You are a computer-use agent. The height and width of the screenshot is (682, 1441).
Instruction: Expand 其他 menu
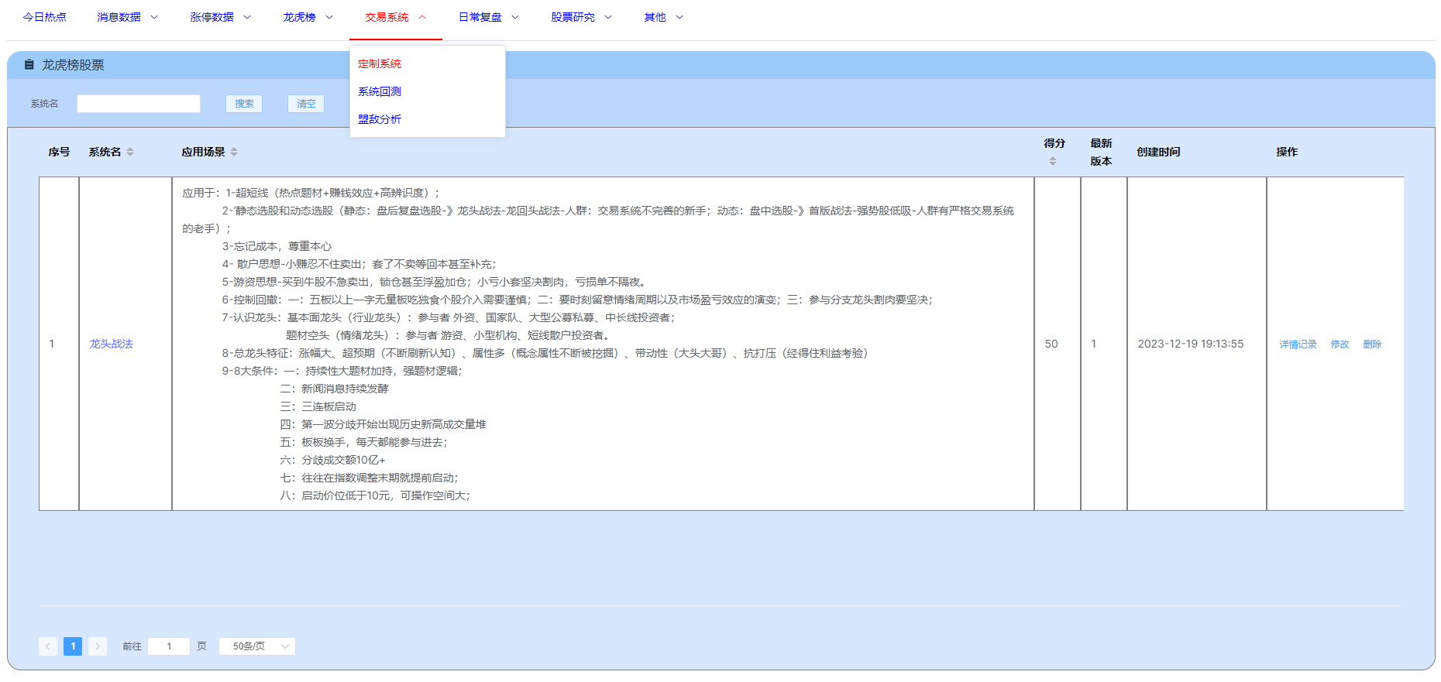tap(663, 17)
